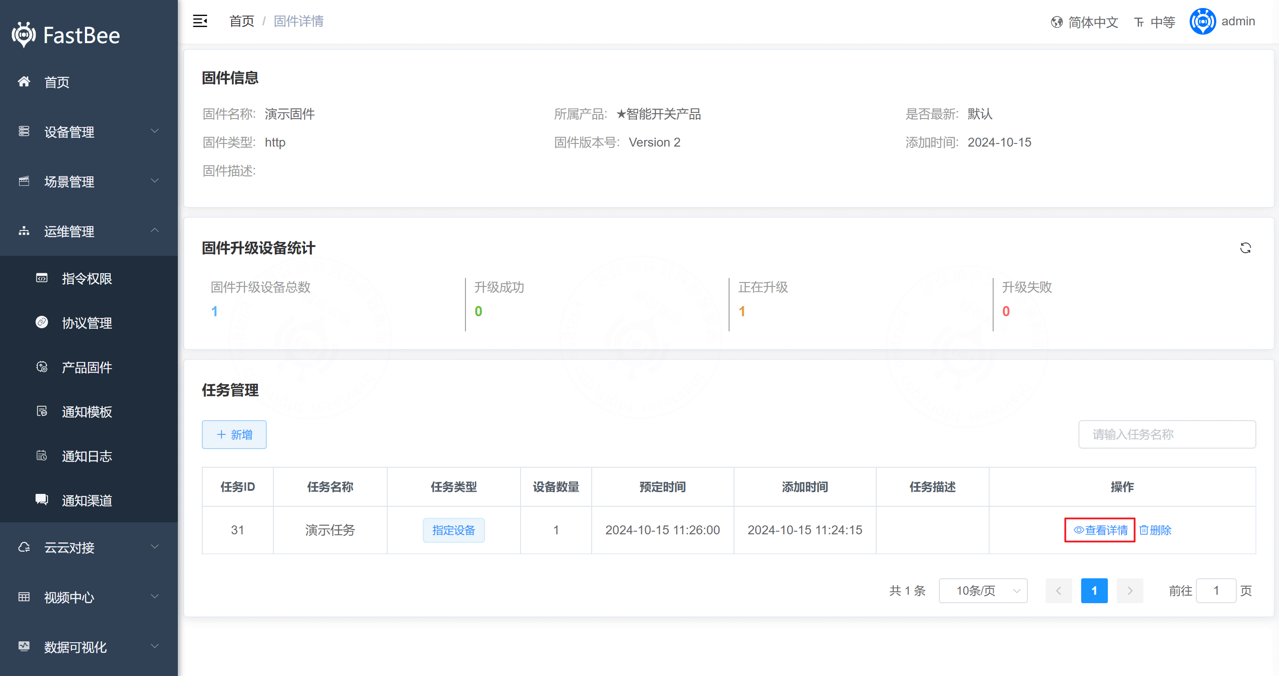The image size is (1279, 676).
Task: Expand the 云云对接 menu chevron
Action: (x=155, y=547)
